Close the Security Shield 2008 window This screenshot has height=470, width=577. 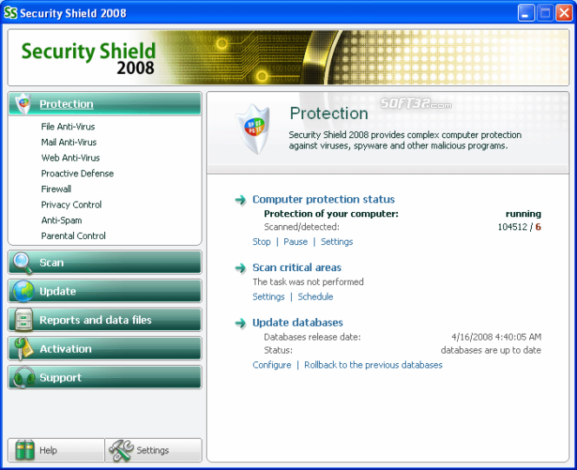(564, 13)
